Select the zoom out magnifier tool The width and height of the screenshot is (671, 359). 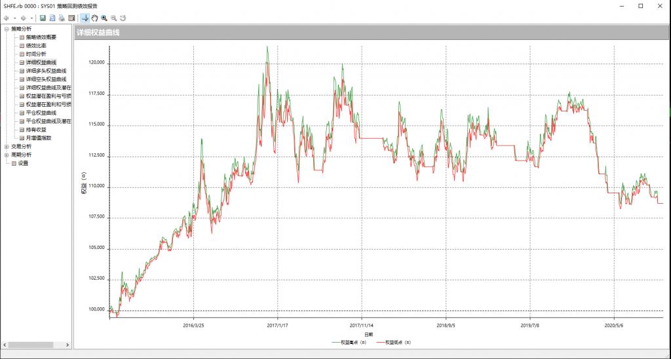click(x=114, y=18)
